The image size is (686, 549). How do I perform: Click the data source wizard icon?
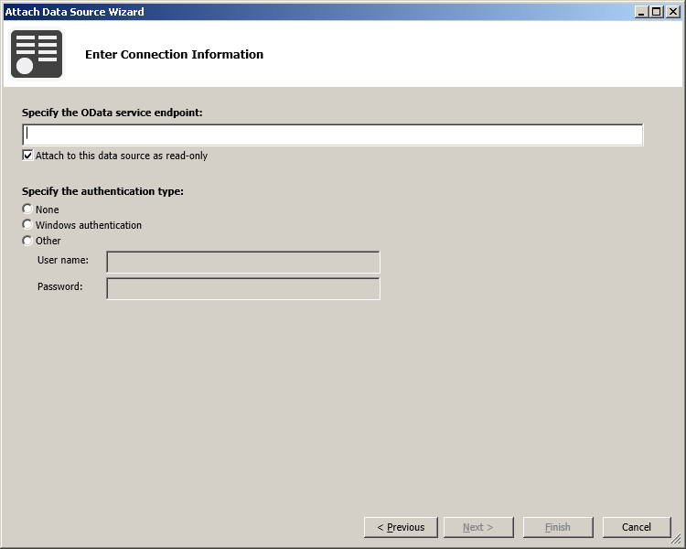37,54
